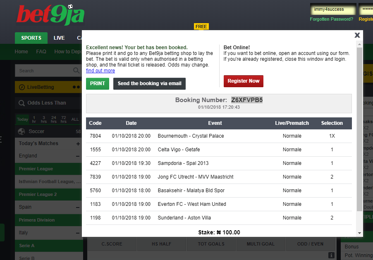
Task: Click the Selection column header
Action: 332,123
